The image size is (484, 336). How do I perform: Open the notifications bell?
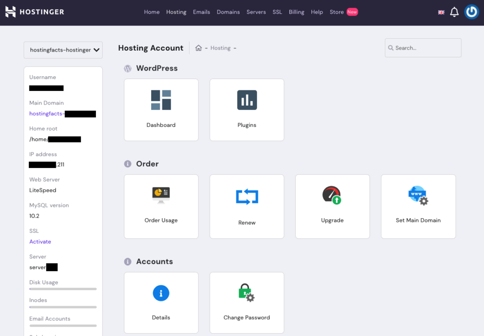pyautogui.click(x=454, y=12)
